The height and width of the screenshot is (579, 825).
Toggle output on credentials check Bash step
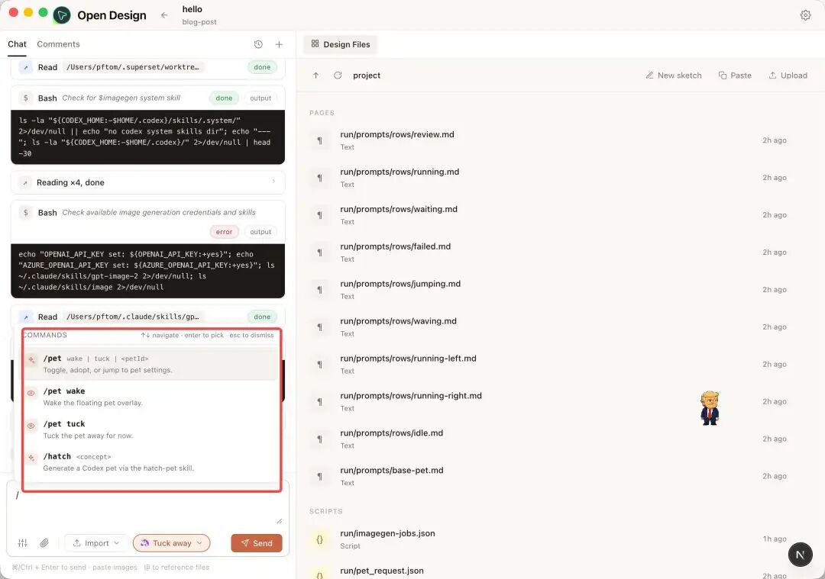coord(260,232)
